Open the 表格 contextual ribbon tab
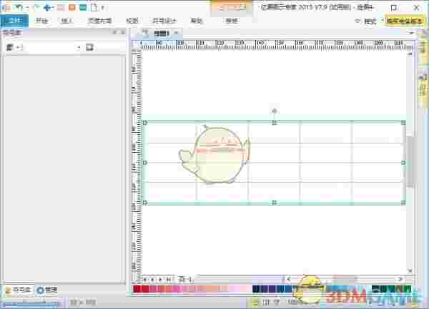429x309 pixels. pos(232,21)
